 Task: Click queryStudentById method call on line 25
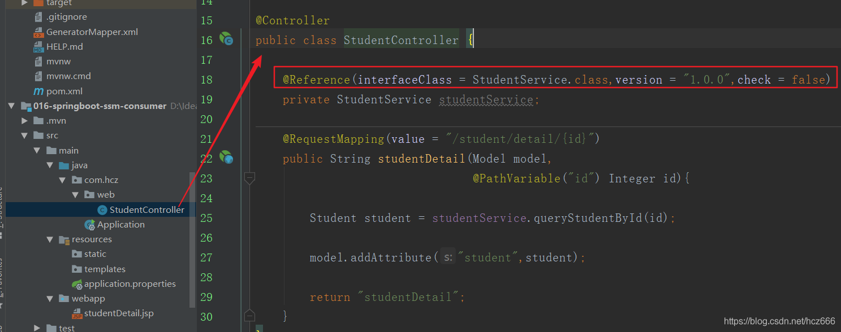pos(589,218)
